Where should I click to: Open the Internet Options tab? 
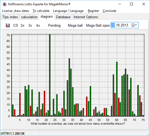pyautogui.click(x=86, y=17)
